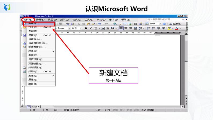Open the Underline style dropdown arrow
This screenshot has height=120, width=213.
(99, 28)
